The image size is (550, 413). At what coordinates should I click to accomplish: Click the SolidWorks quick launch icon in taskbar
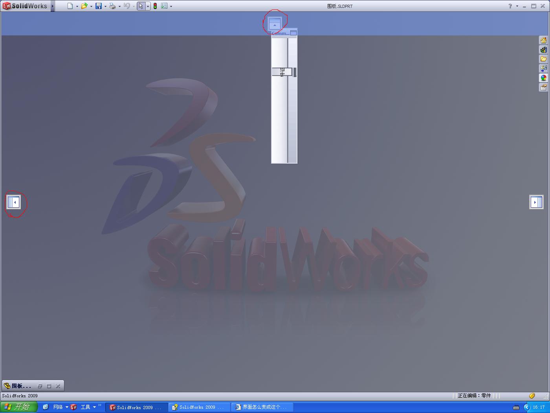point(73,407)
